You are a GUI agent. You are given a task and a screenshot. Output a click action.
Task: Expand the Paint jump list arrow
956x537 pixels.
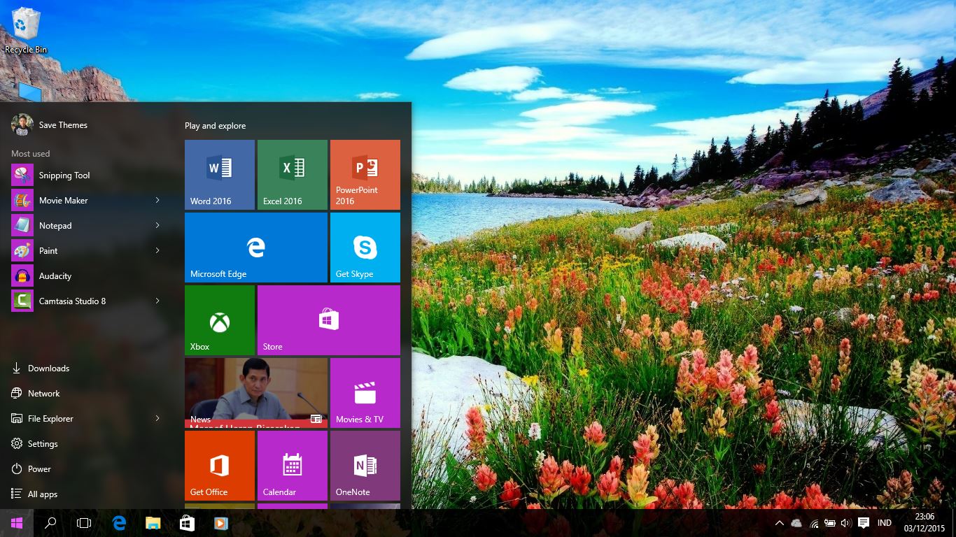(x=157, y=251)
